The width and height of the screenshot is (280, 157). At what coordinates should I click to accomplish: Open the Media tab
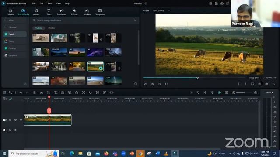pyautogui.click(x=10, y=12)
